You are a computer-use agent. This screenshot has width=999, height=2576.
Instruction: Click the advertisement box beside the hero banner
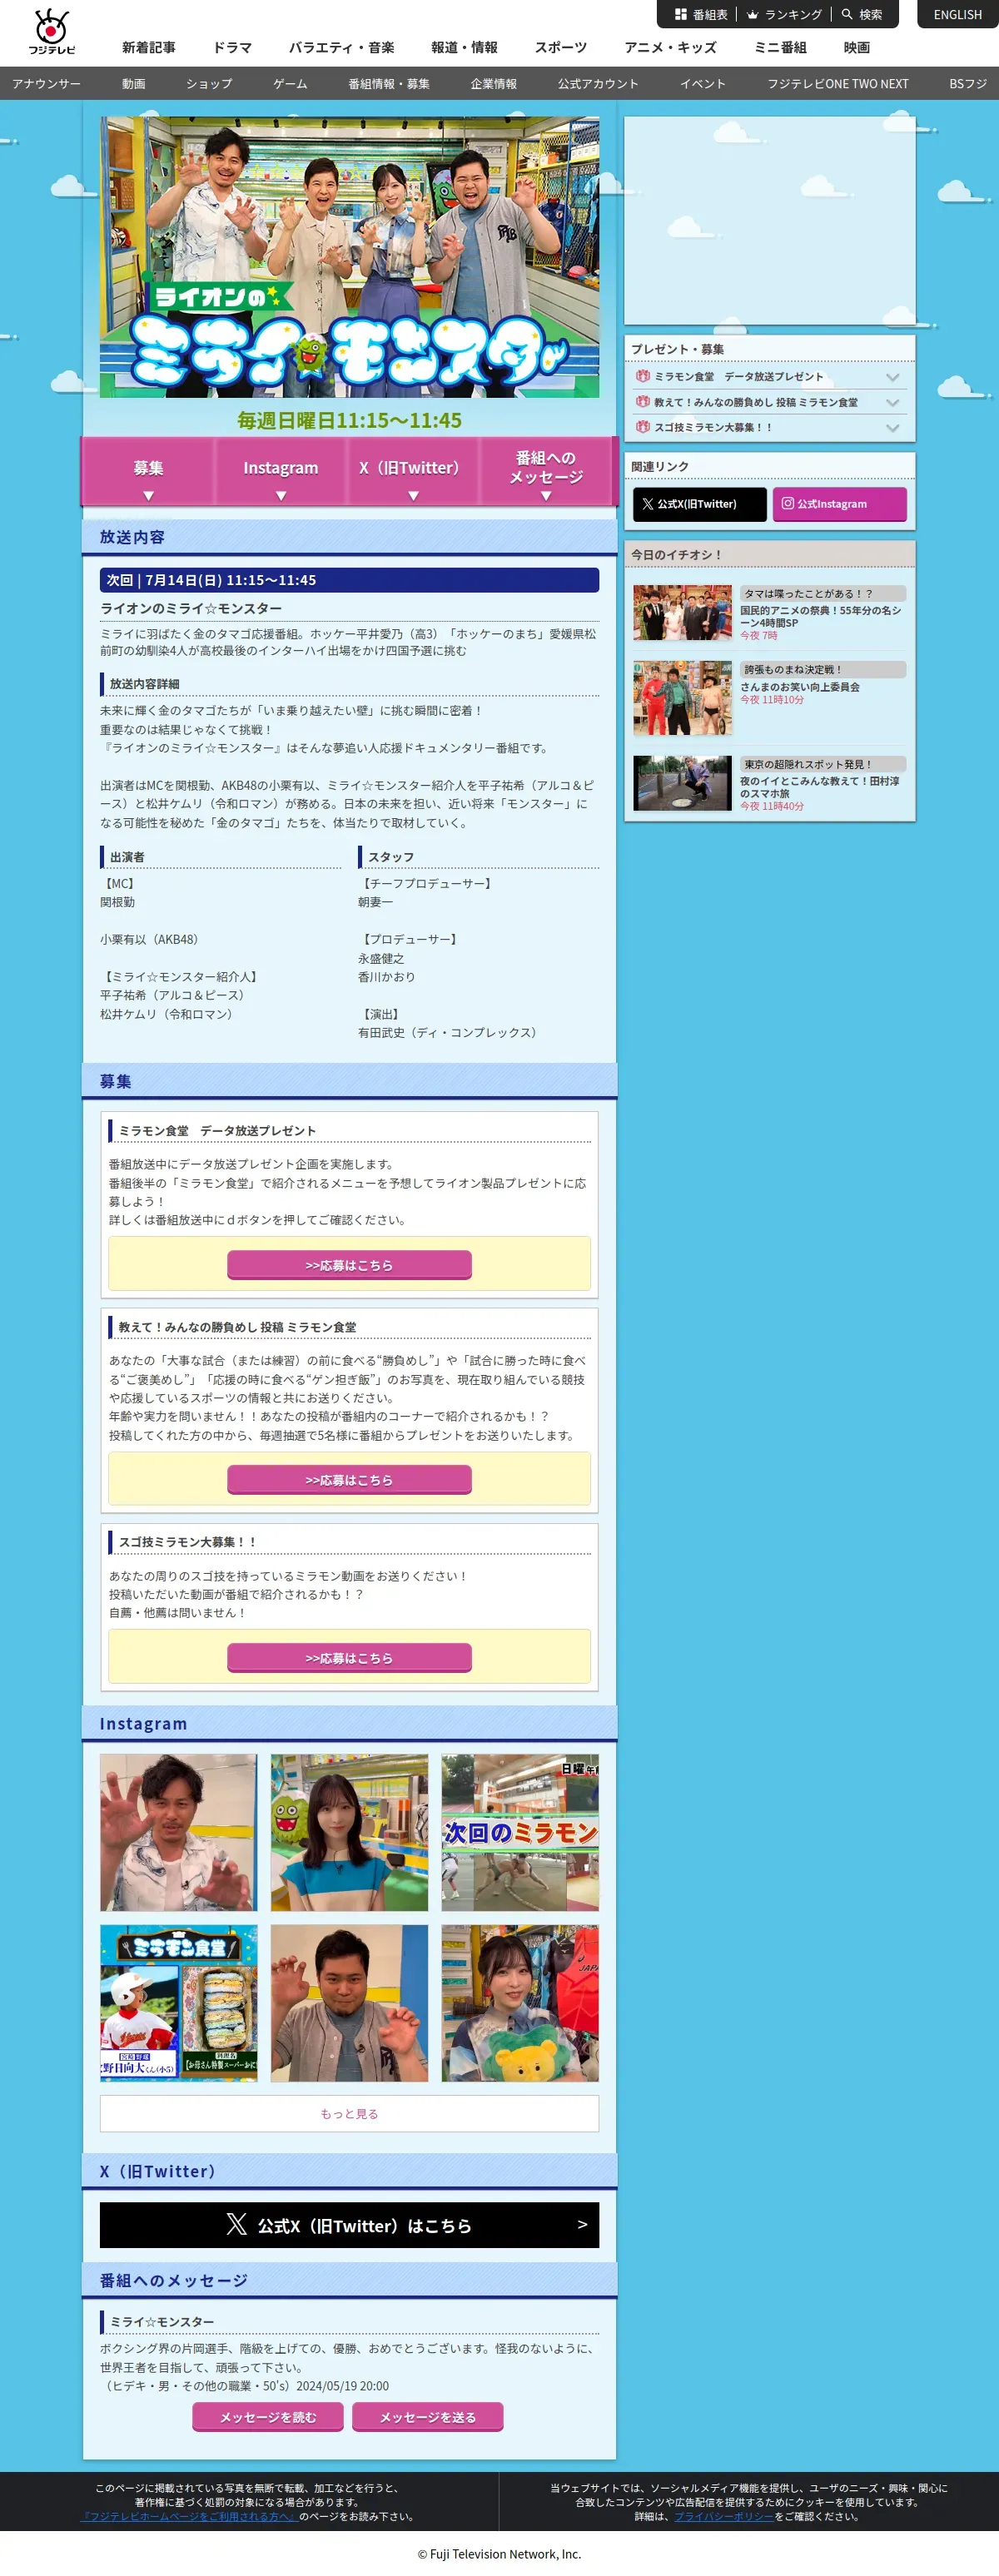coord(769,220)
